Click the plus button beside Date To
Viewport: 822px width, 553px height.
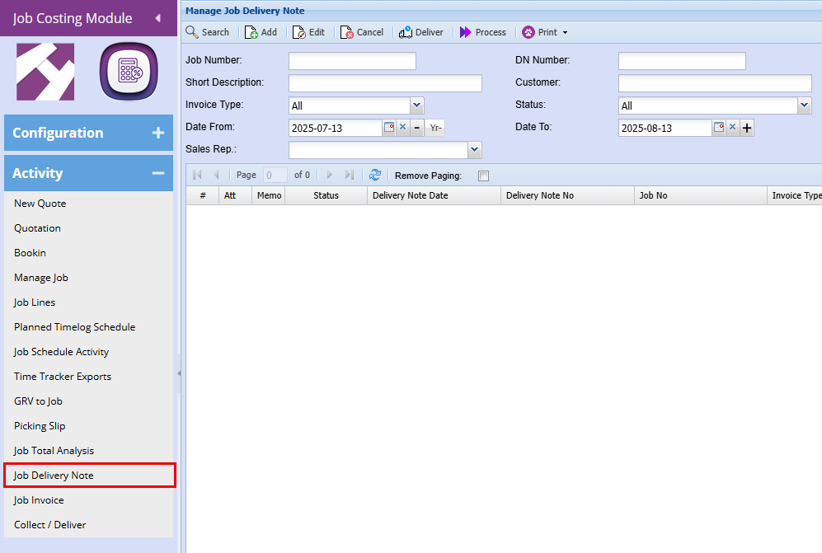click(x=747, y=128)
